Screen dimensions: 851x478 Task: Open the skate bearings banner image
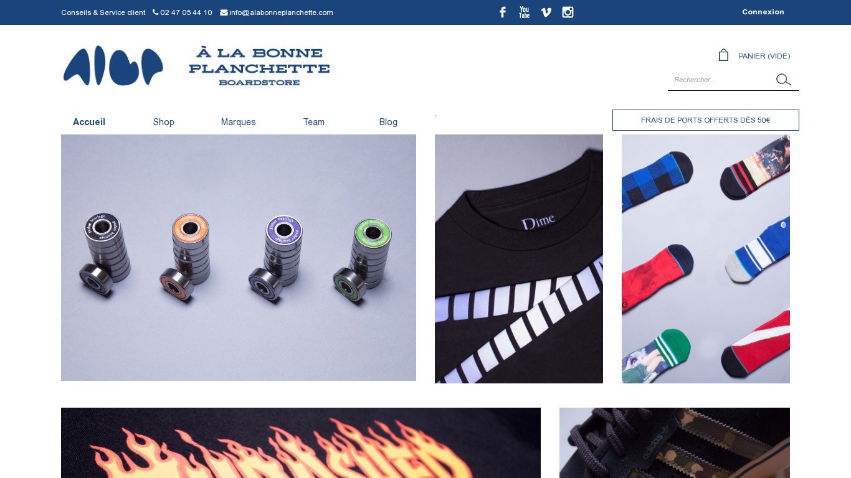click(239, 258)
